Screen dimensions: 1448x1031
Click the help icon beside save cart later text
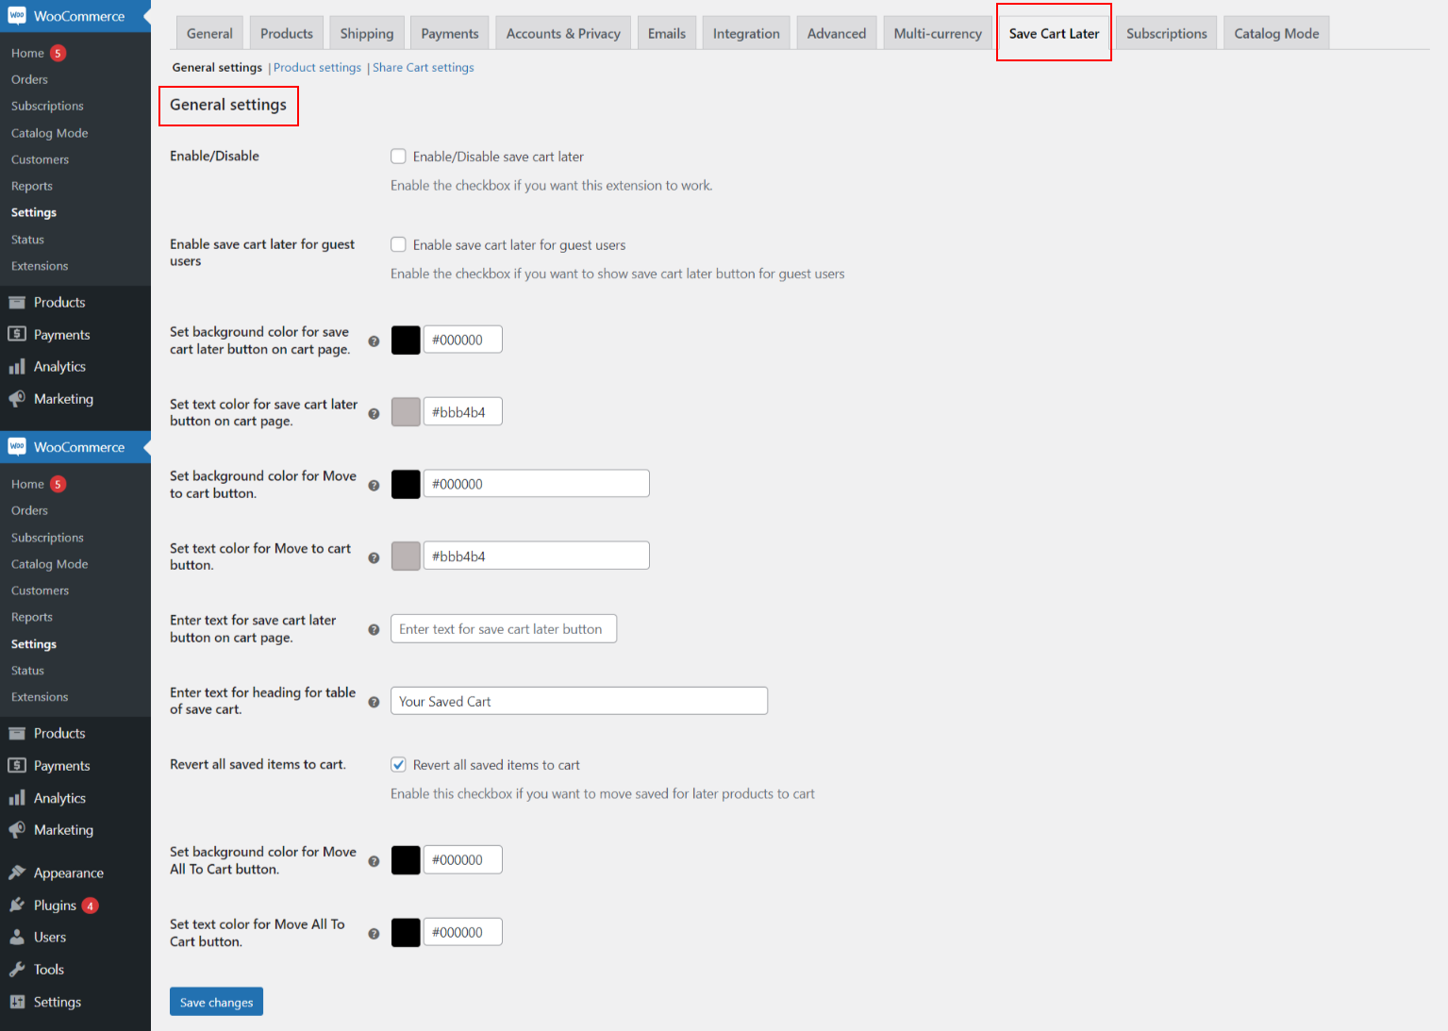tap(374, 628)
